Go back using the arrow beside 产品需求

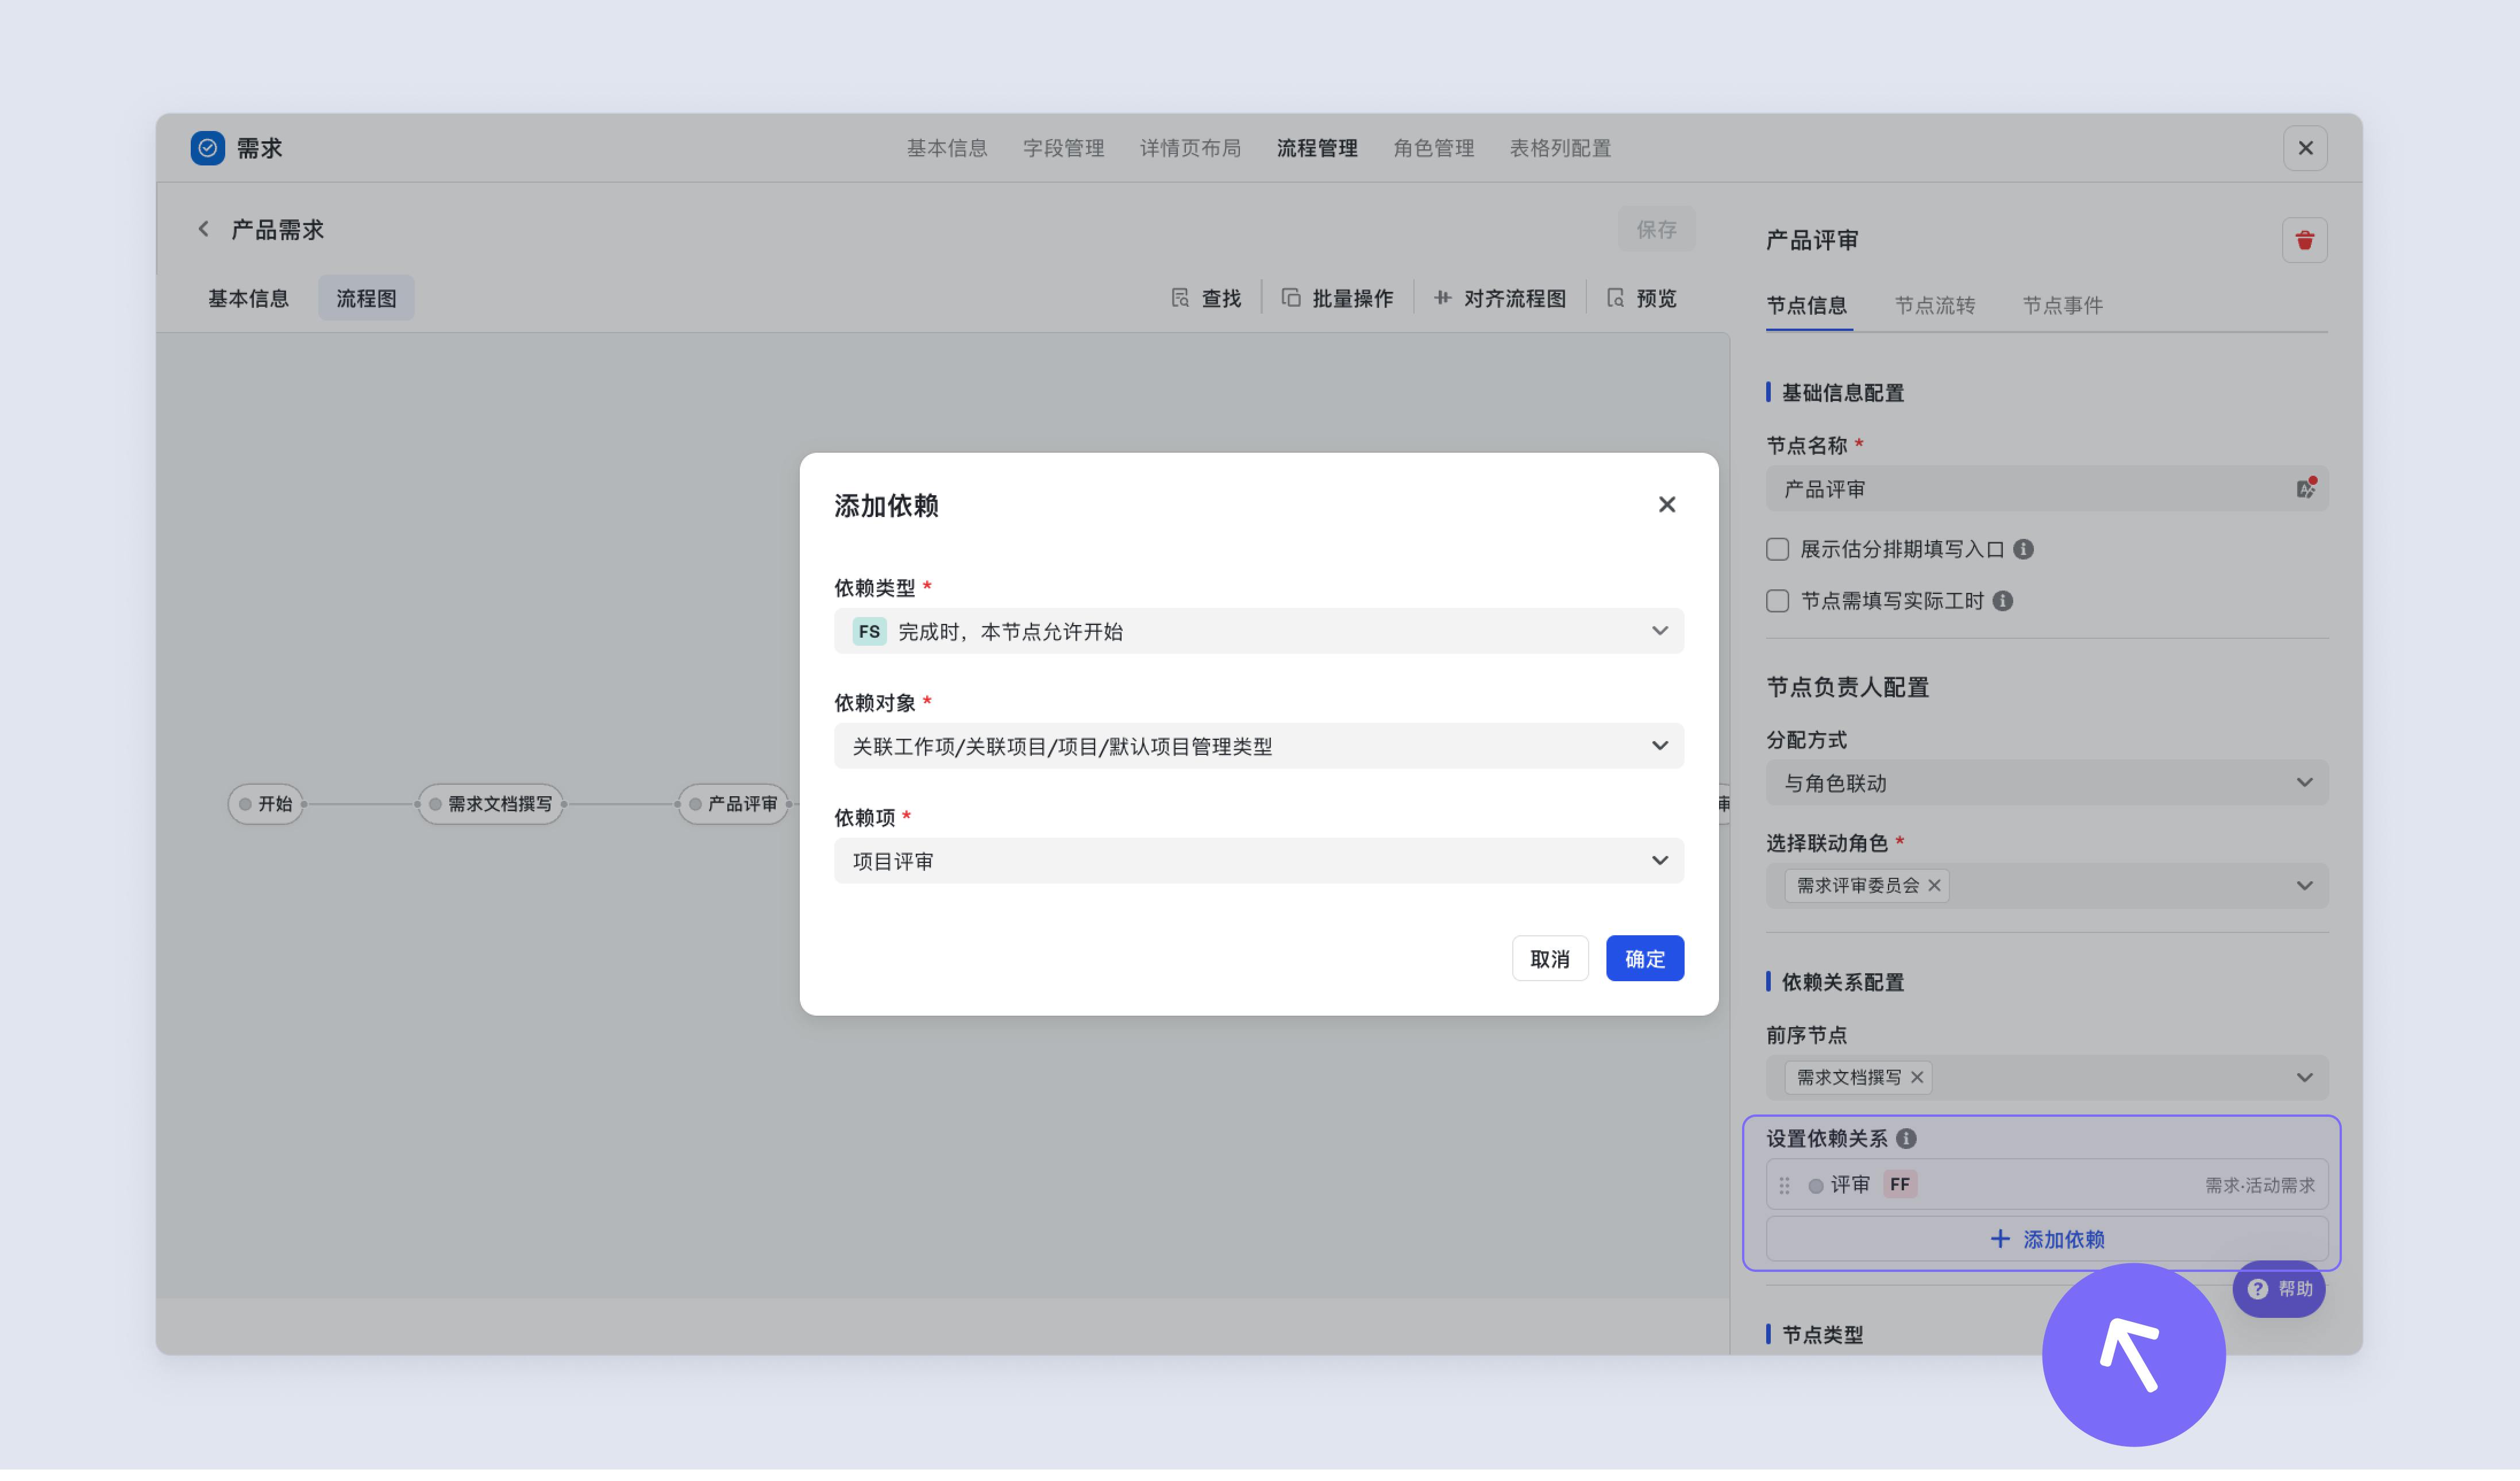[204, 229]
